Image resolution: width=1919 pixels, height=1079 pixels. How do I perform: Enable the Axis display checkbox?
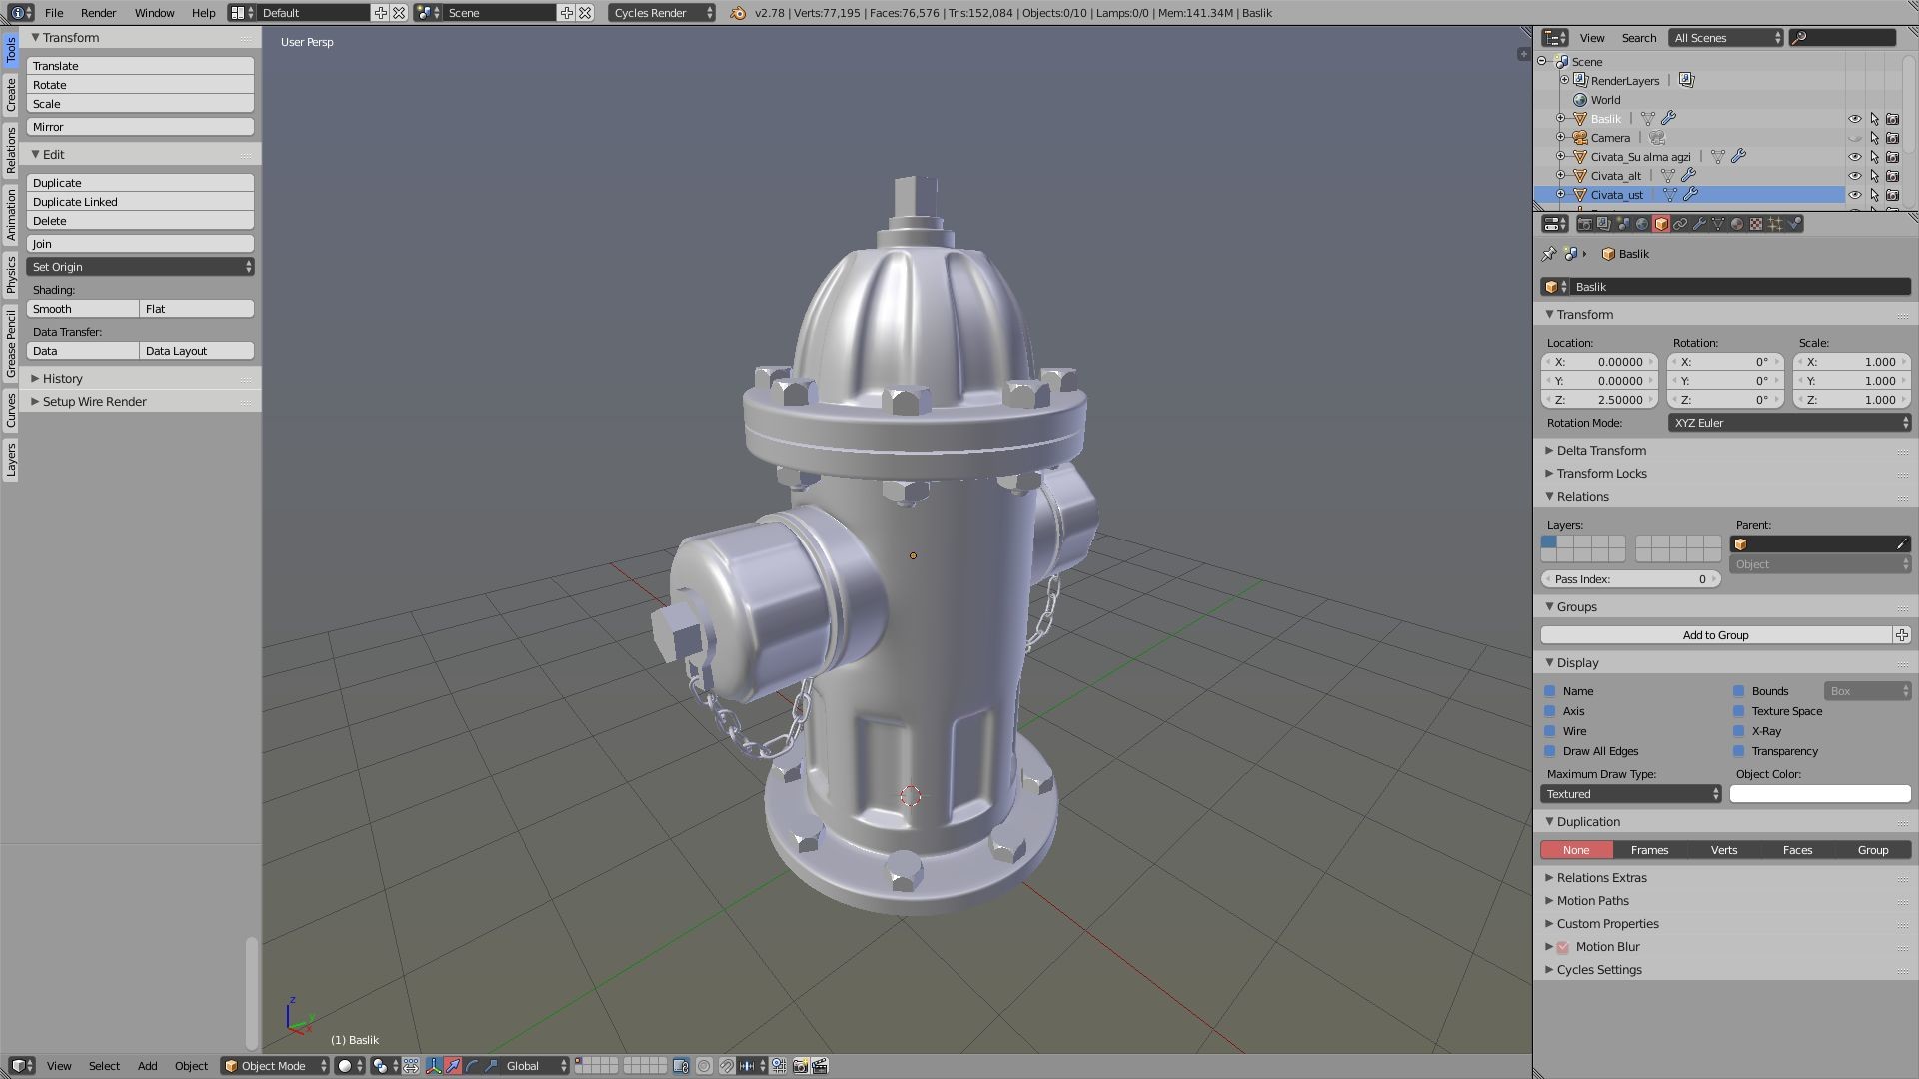pyautogui.click(x=1550, y=711)
